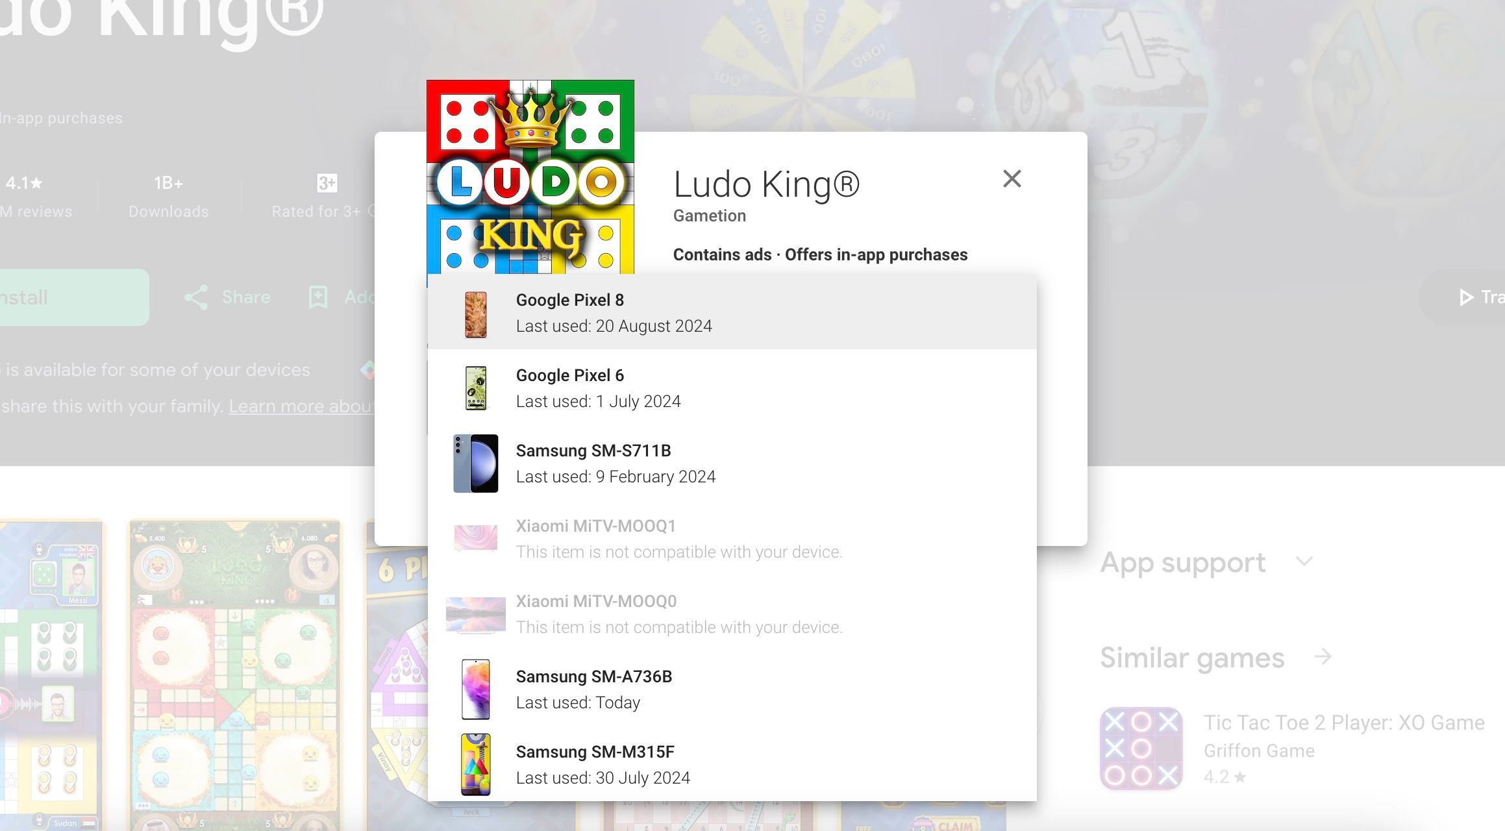The image size is (1505, 831).
Task: Choose Samsung SM-M315F device
Action: 732,764
